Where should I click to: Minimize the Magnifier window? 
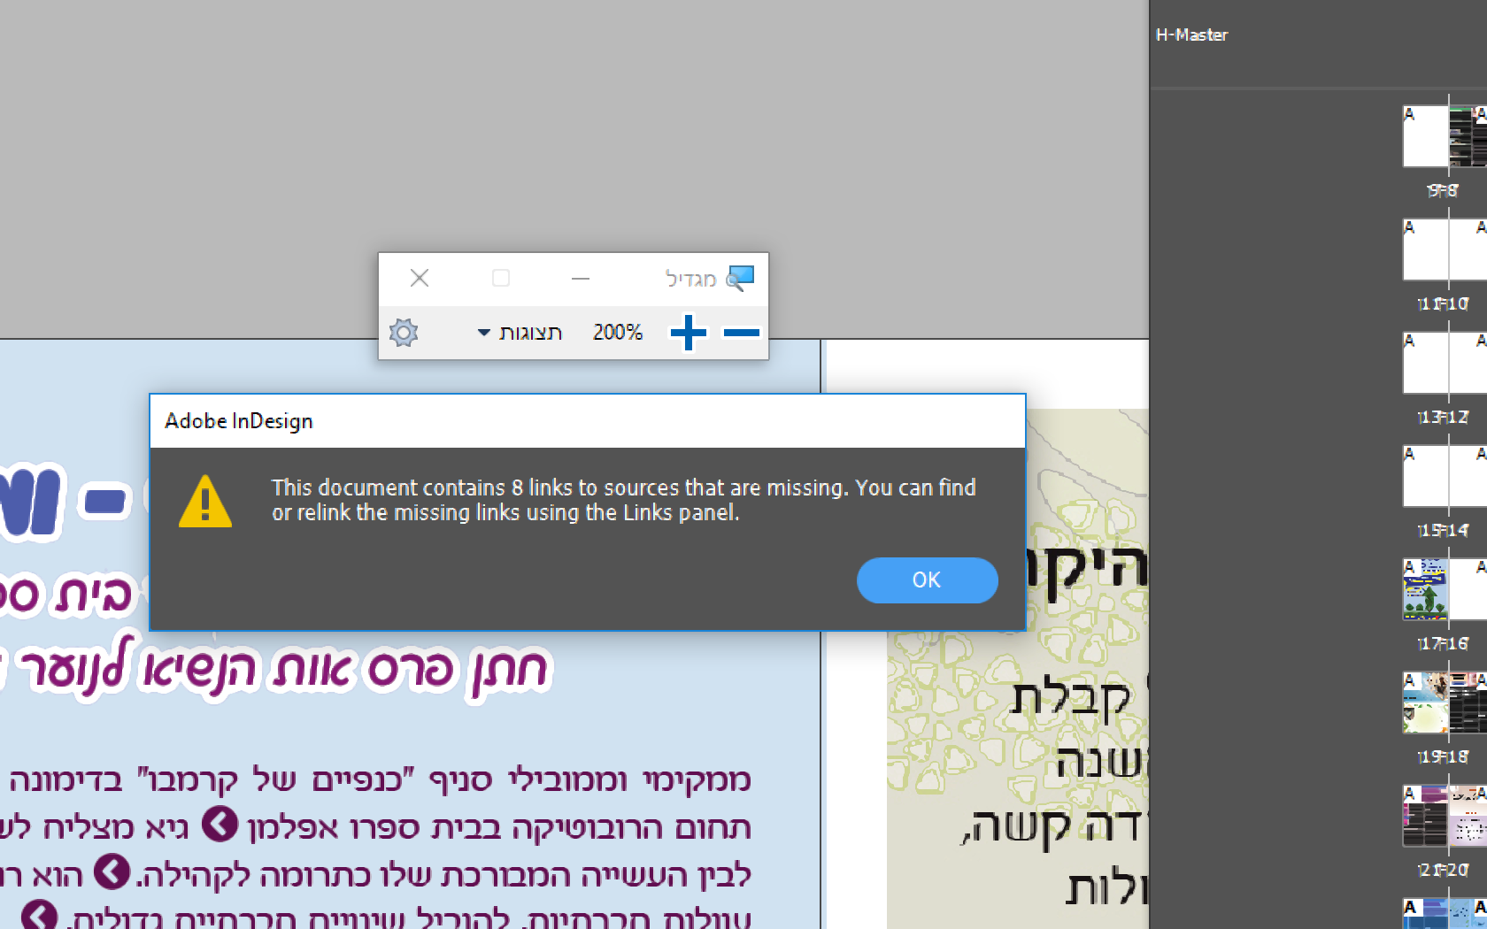point(581,279)
